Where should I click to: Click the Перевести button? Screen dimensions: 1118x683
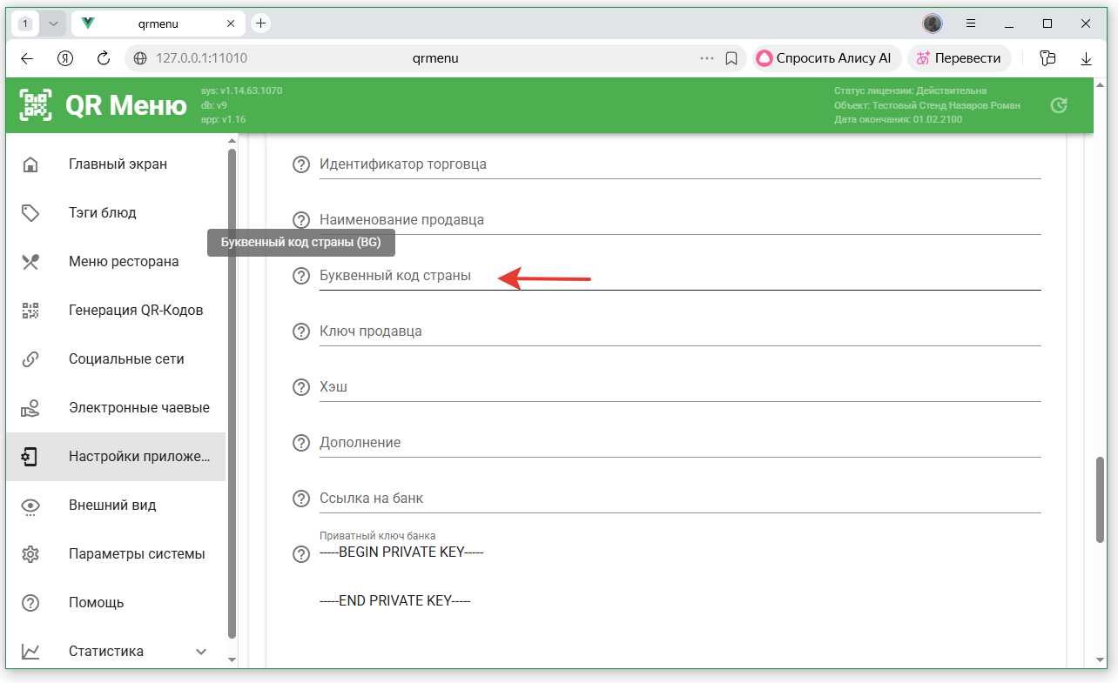(x=959, y=58)
